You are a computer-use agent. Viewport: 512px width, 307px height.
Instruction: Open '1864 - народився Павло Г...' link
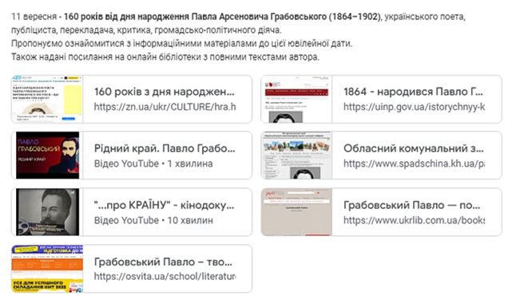coord(413,92)
